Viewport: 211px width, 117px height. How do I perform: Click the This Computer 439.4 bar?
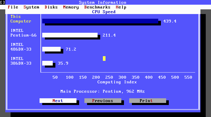click(100, 21)
